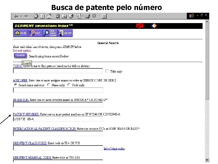Open the DERWENT MANUAL CODE link

click(32, 157)
